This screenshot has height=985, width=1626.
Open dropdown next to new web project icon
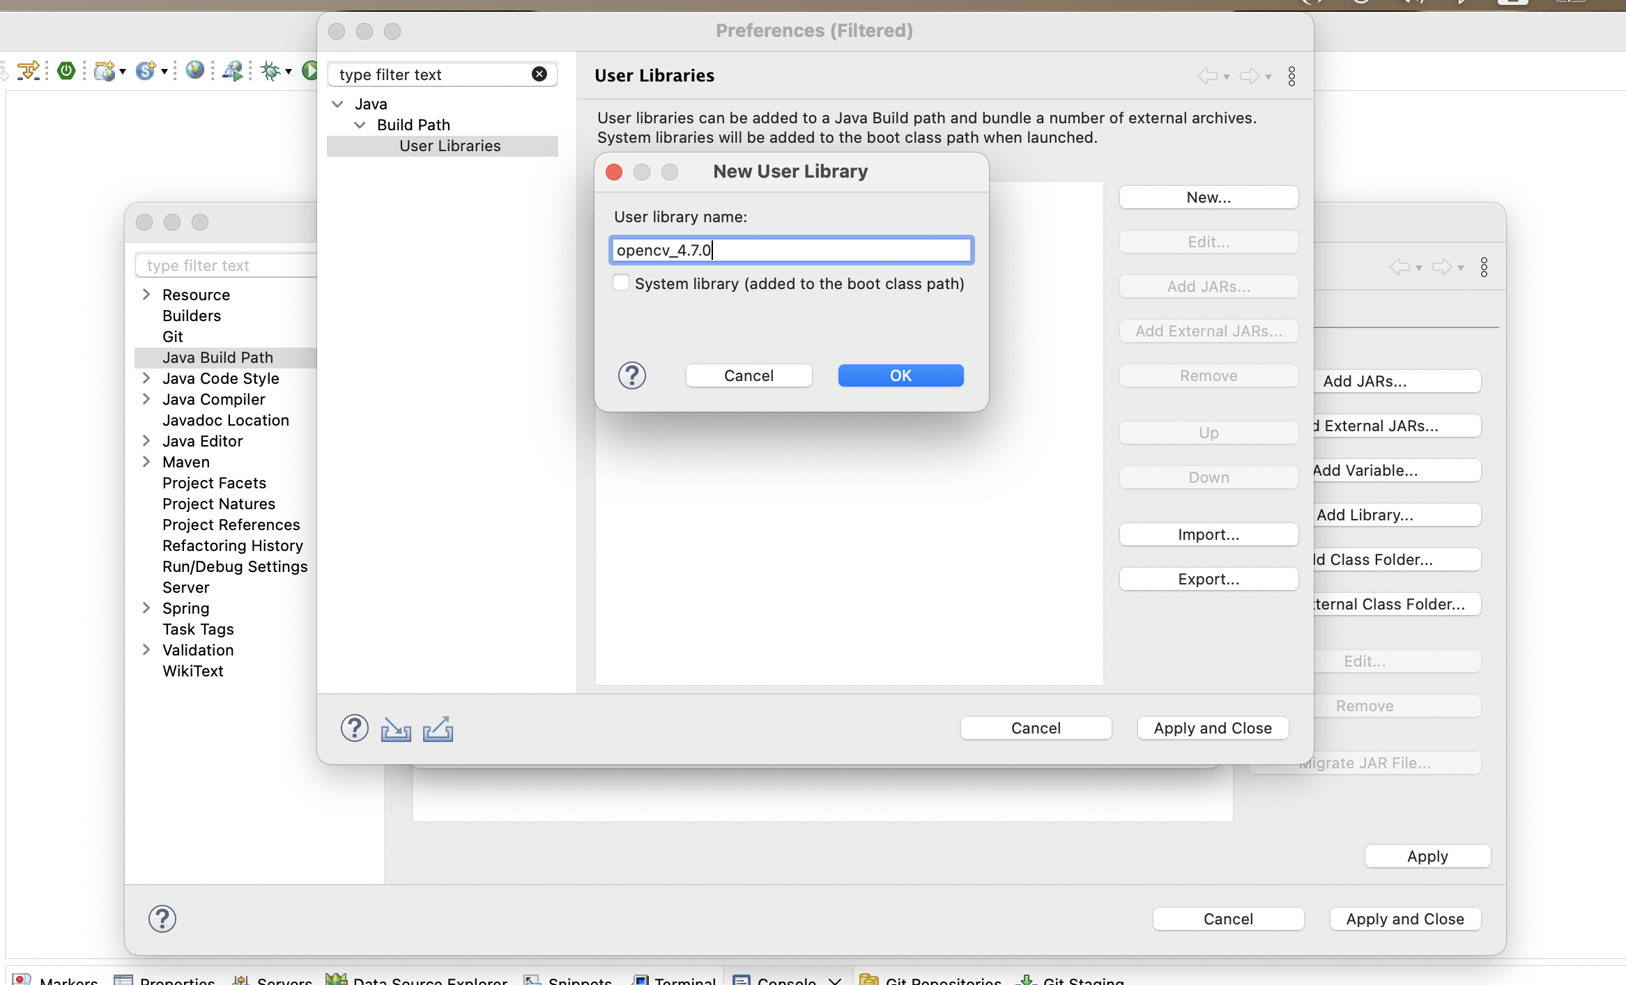coord(123,71)
